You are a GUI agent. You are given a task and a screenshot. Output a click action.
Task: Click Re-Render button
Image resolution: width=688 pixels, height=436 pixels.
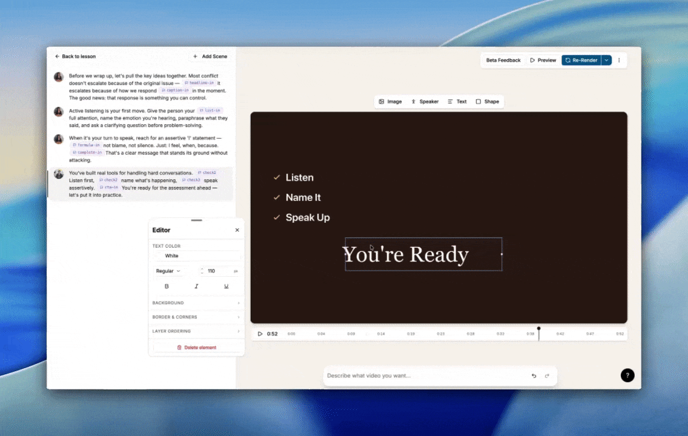tap(581, 60)
